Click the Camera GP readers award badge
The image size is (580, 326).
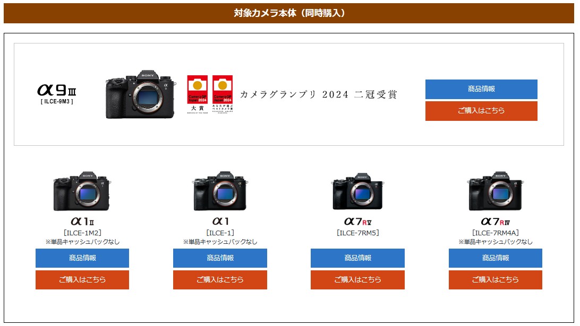pyautogui.click(x=223, y=94)
